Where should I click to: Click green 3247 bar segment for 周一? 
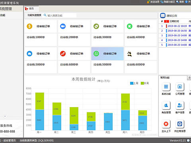40,101
